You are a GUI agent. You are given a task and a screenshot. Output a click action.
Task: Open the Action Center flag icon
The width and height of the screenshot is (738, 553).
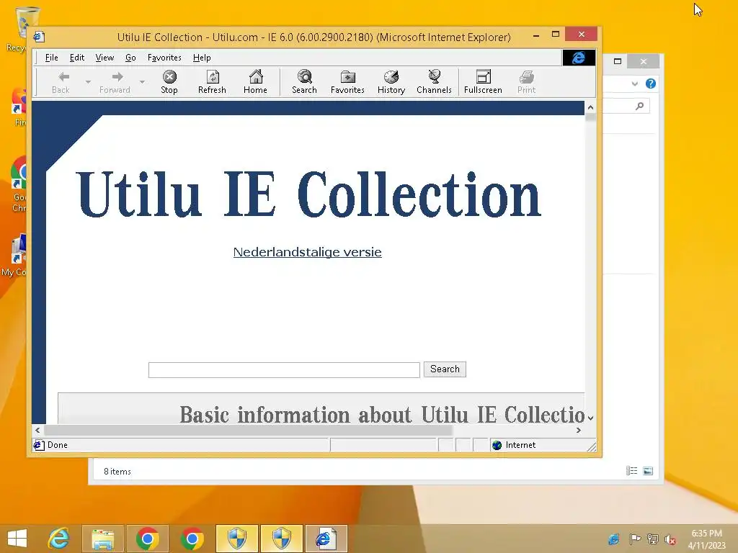coord(635,539)
